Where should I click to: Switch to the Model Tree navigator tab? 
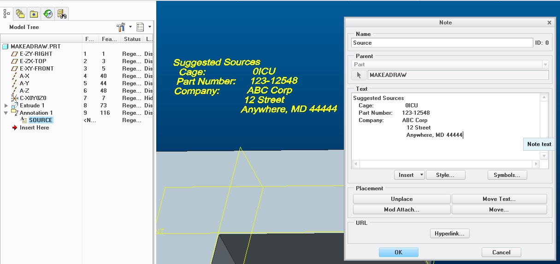(6, 14)
